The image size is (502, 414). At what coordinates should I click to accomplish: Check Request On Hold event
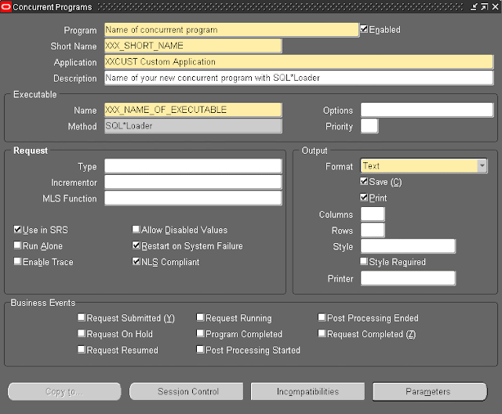click(82, 333)
